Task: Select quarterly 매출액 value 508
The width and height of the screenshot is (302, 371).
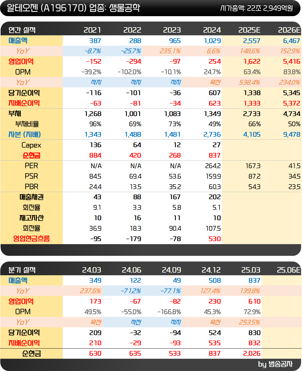Action: [215, 281]
